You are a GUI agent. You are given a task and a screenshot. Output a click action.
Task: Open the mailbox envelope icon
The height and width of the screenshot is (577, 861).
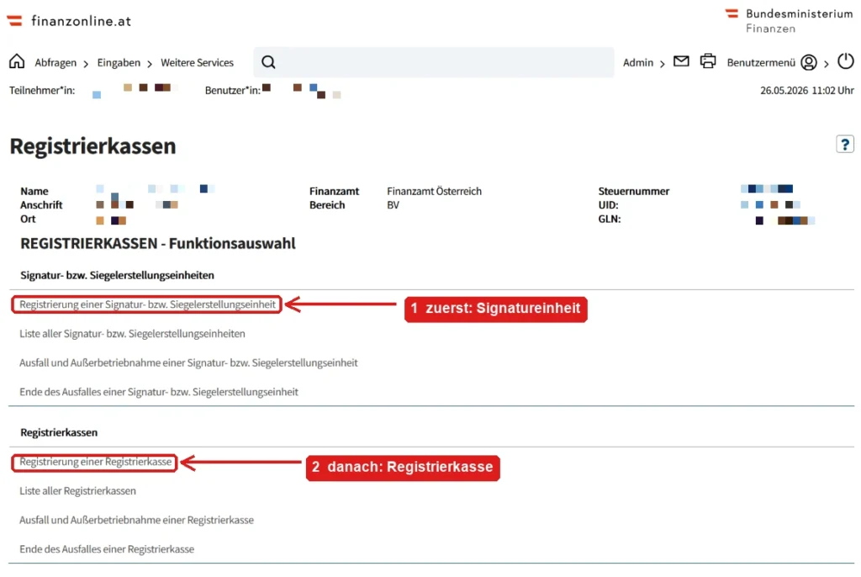pos(681,61)
